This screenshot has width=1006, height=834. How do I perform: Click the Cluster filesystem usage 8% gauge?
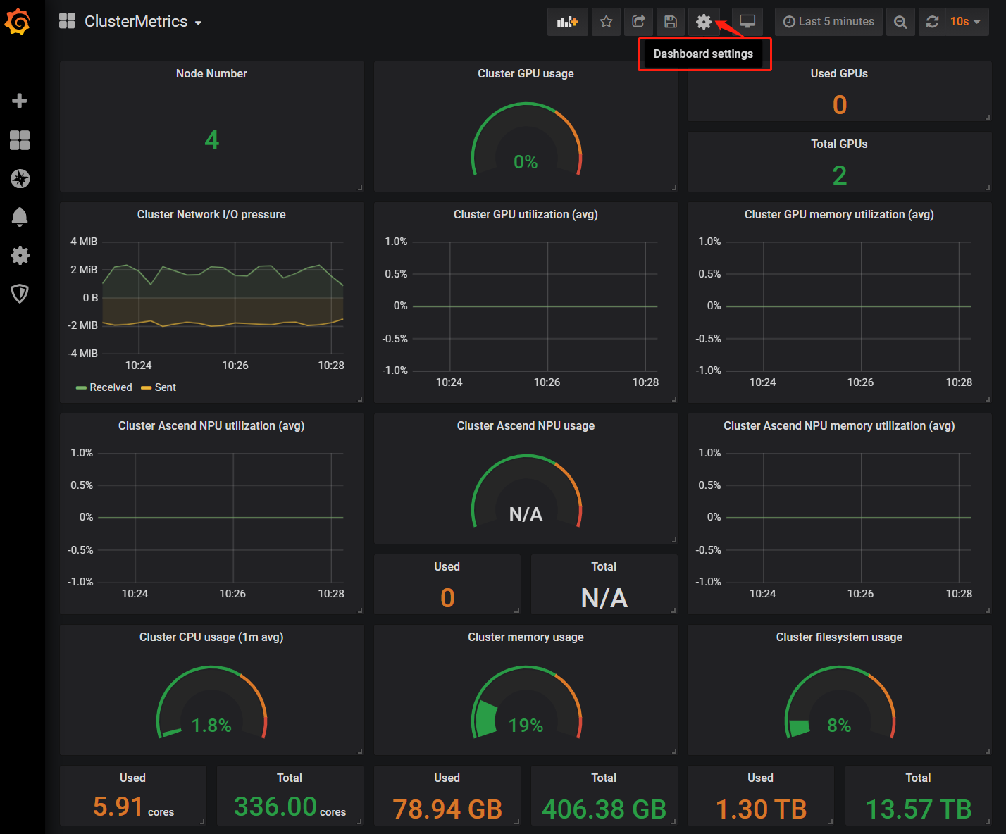pyautogui.click(x=840, y=703)
